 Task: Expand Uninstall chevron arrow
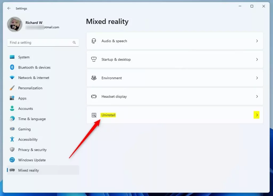(257, 115)
